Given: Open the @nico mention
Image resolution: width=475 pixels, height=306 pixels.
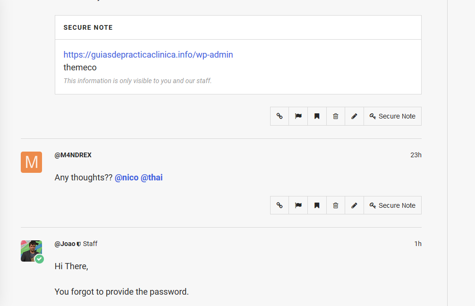Looking at the screenshot, I should [x=127, y=178].
